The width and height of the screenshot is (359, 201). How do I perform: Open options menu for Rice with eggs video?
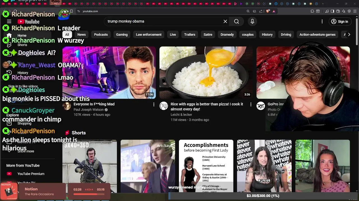tap(251, 104)
